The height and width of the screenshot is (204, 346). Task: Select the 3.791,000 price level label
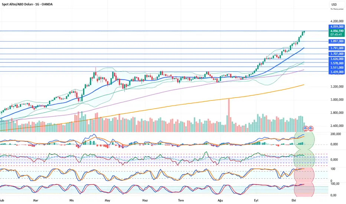337,48
